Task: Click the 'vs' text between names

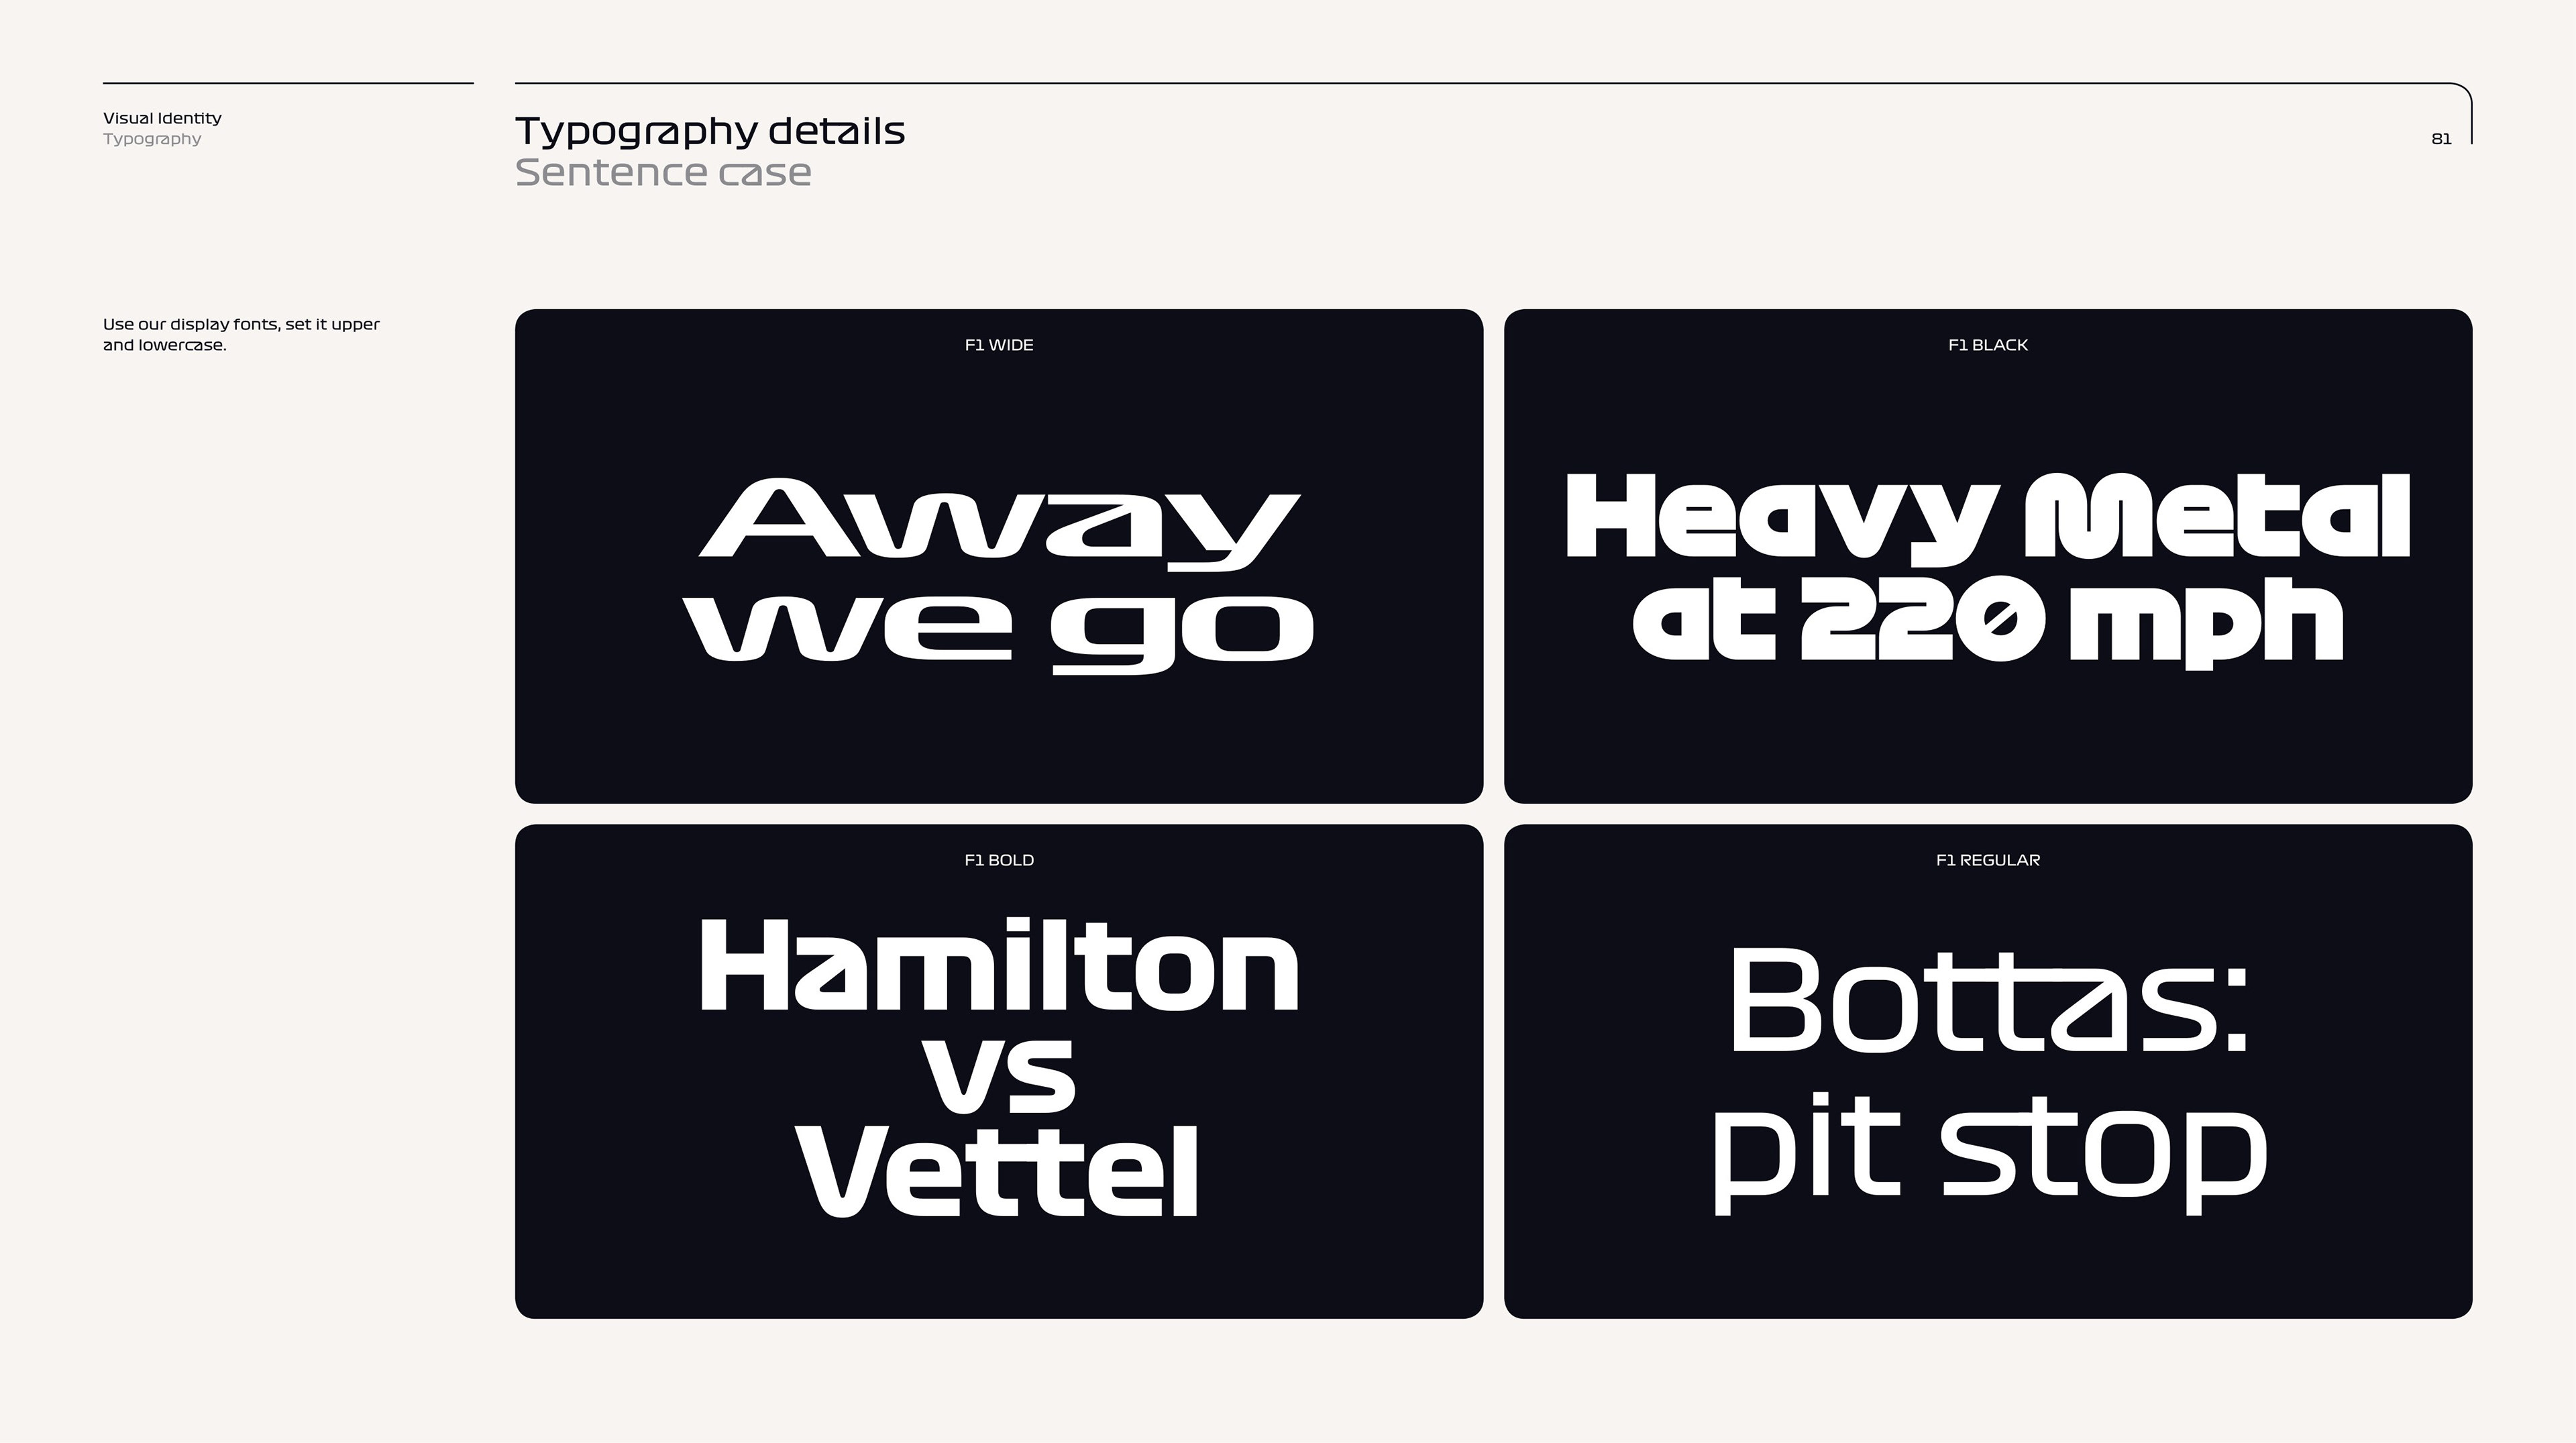Action: point(998,1076)
